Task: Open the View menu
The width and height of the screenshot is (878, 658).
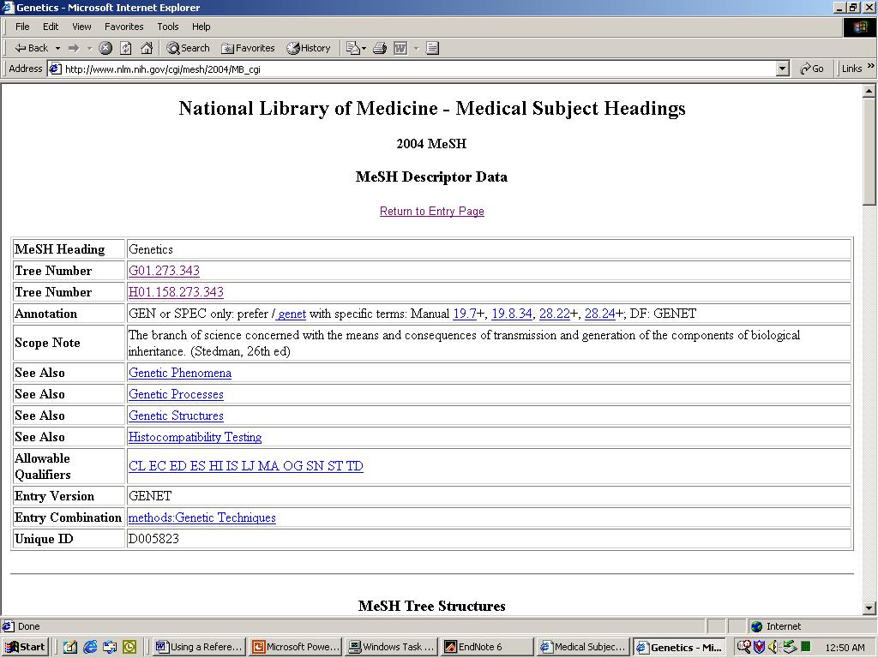Action: [81, 27]
